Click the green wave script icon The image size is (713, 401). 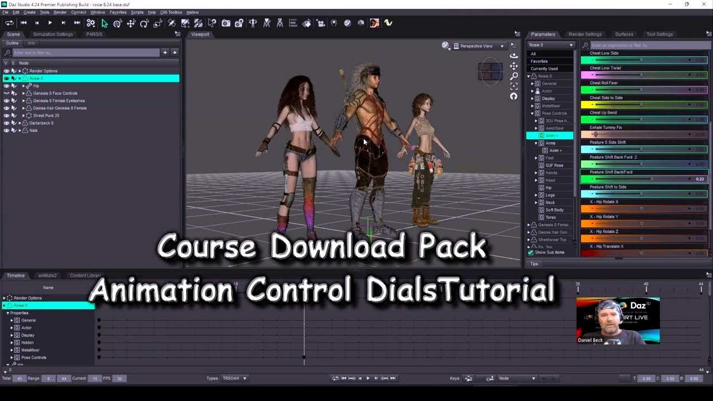pyautogui.click(x=388, y=23)
